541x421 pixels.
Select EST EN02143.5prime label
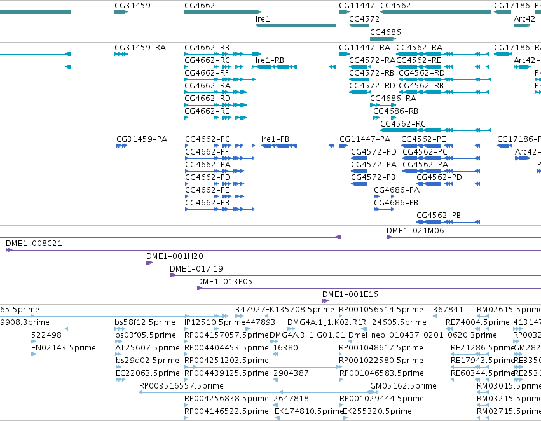pos(64,349)
